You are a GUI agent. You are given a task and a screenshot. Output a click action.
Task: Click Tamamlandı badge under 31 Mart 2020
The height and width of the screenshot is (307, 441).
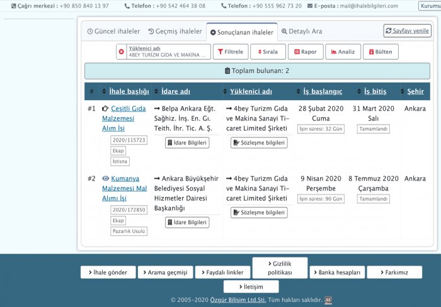point(374,129)
